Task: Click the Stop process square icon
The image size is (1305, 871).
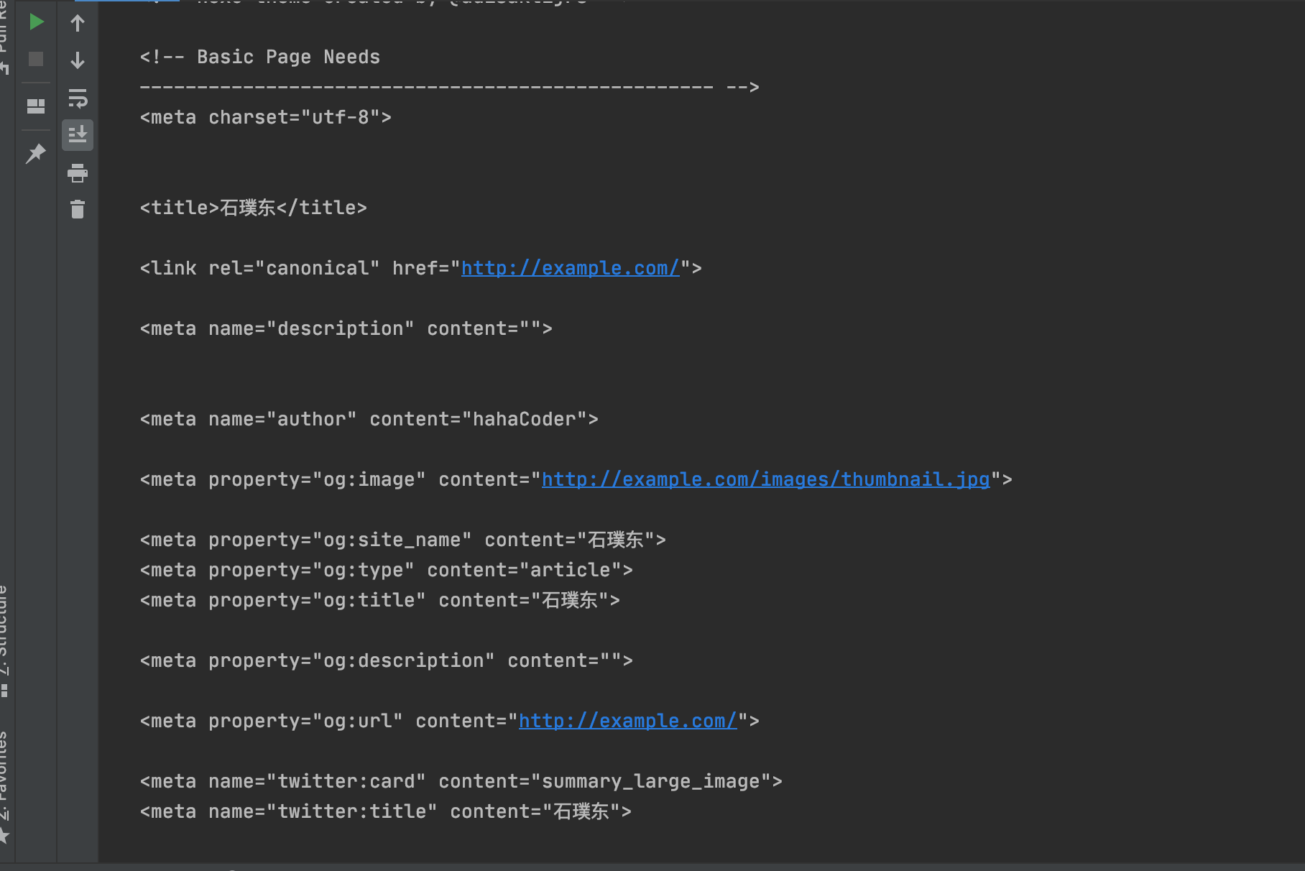Action: pos(36,59)
